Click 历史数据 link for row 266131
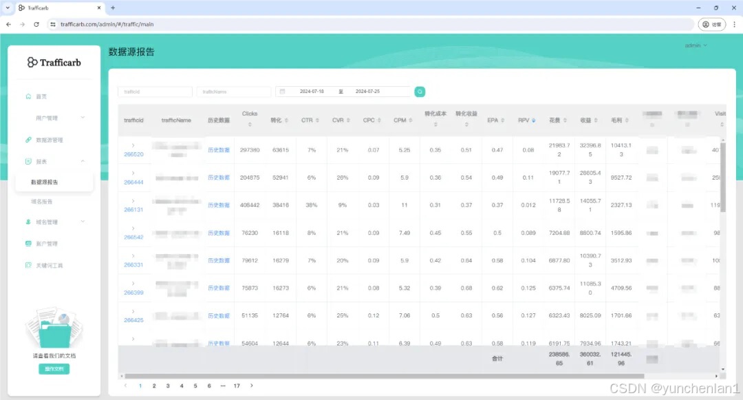Viewport: 743px width, 400px height. click(219, 205)
